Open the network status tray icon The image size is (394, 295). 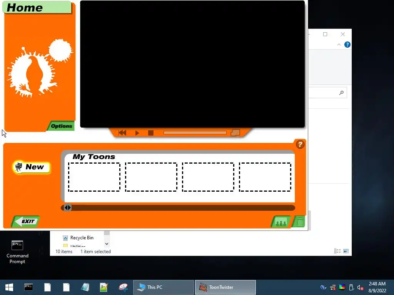pyautogui.click(x=333, y=287)
